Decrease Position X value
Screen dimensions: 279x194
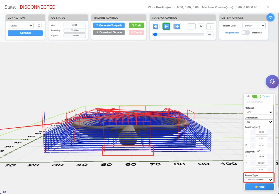[253, 132]
